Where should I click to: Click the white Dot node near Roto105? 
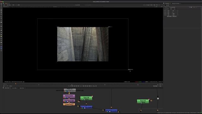click(158, 98)
